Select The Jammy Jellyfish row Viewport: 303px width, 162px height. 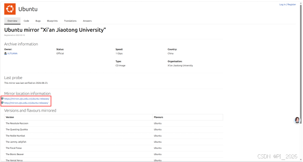pyautogui.click(x=114, y=142)
